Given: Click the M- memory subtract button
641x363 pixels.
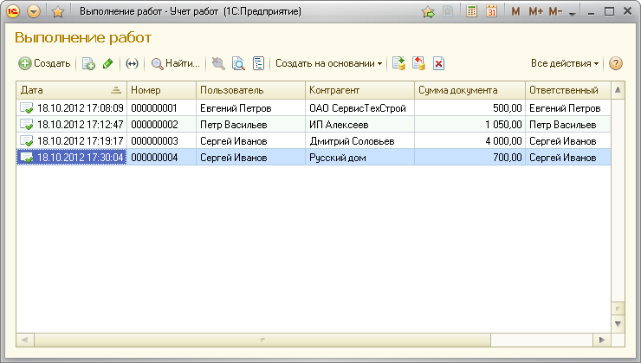Looking at the screenshot, I should tap(555, 11).
